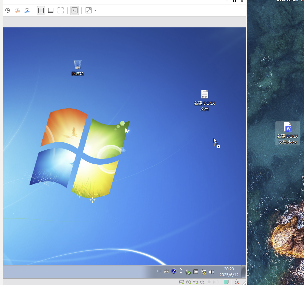This screenshot has height=285, width=304.
Task: Click the network adapter status icon
Action: (195, 282)
